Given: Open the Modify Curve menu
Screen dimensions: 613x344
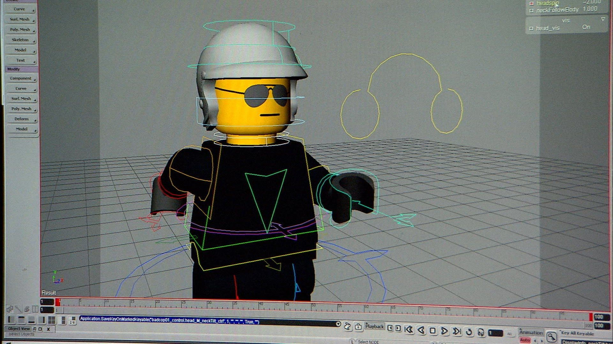Looking at the screenshot, I should click(x=21, y=89).
